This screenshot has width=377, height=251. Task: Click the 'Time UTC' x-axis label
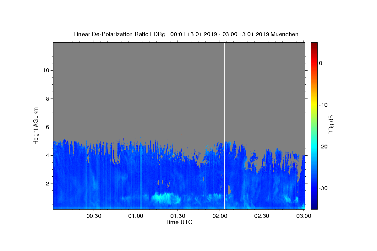(179, 222)
